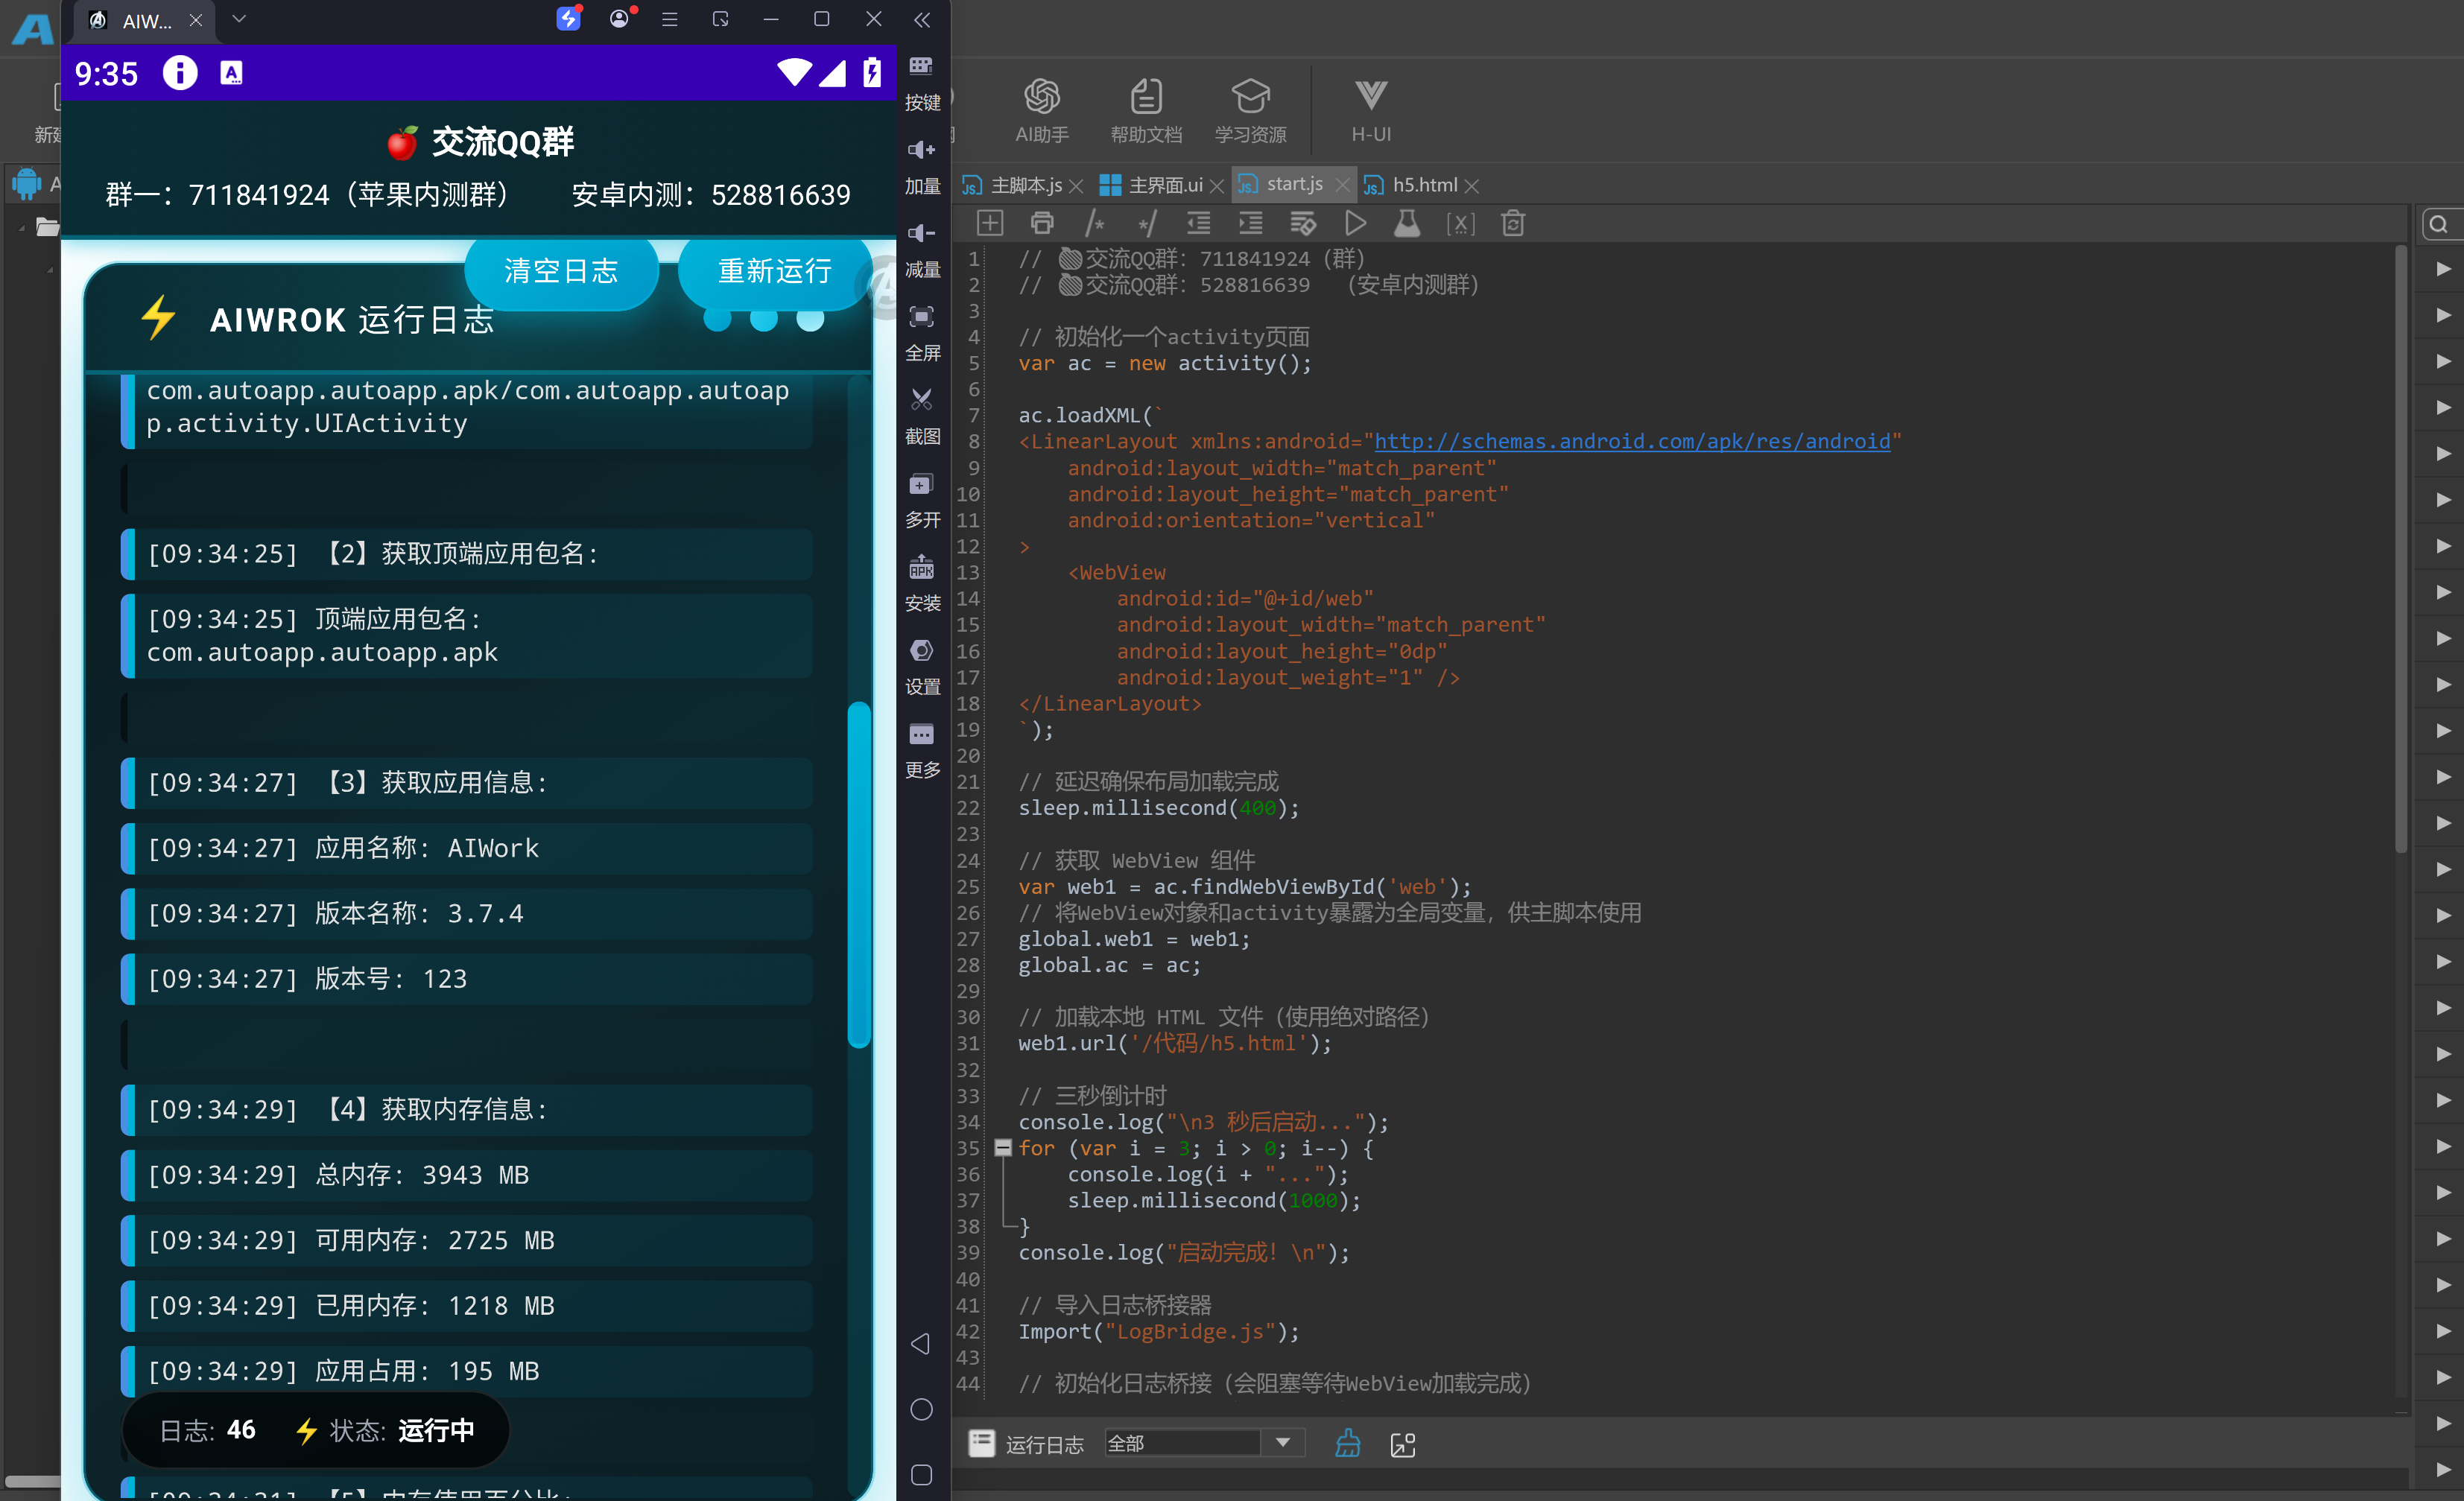Click log entry 应用名称: AIWork
The image size is (2464, 1501).
[x=466, y=848]
